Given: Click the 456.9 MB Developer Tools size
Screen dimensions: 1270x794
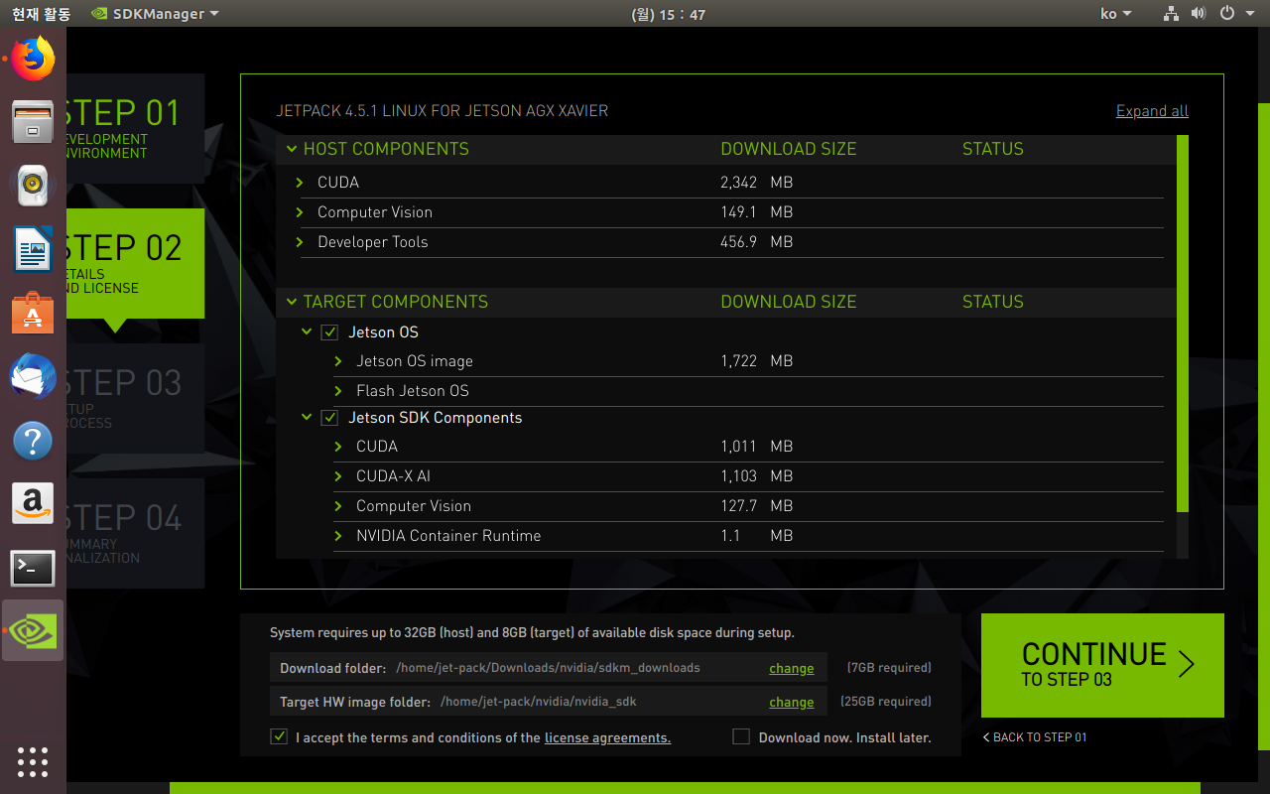Looking at the screenshot, I should click(x=756, y=242).
